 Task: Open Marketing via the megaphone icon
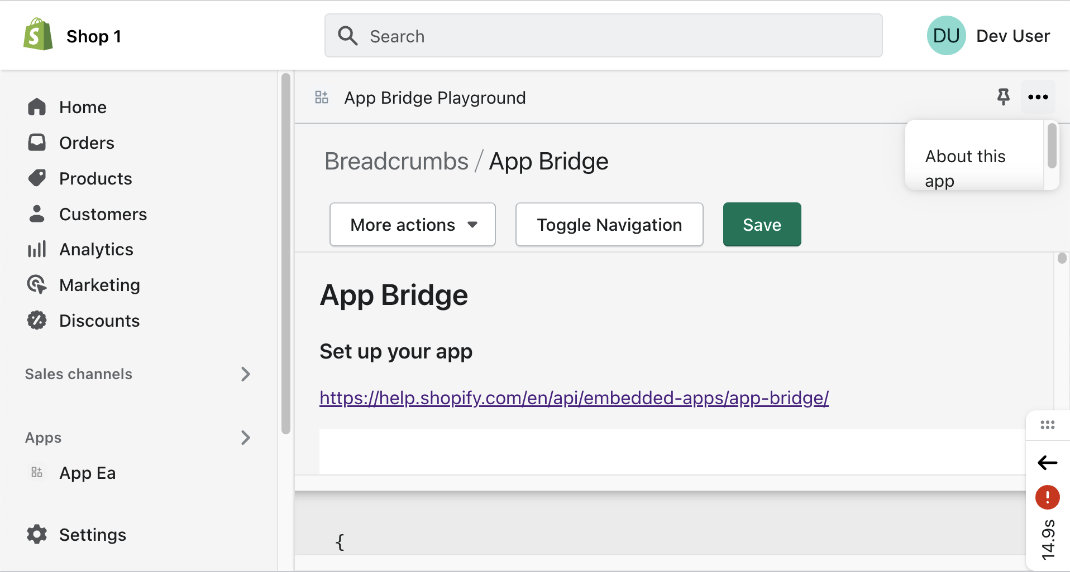click(37, 284)
